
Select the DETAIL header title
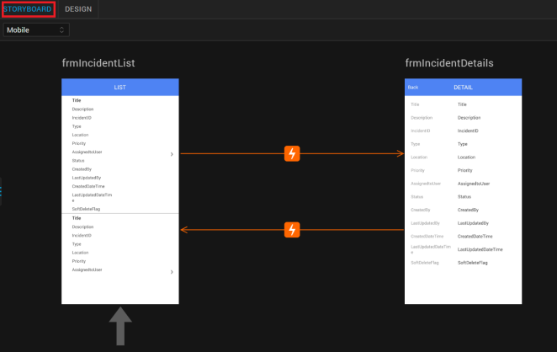tap(463, 88)
